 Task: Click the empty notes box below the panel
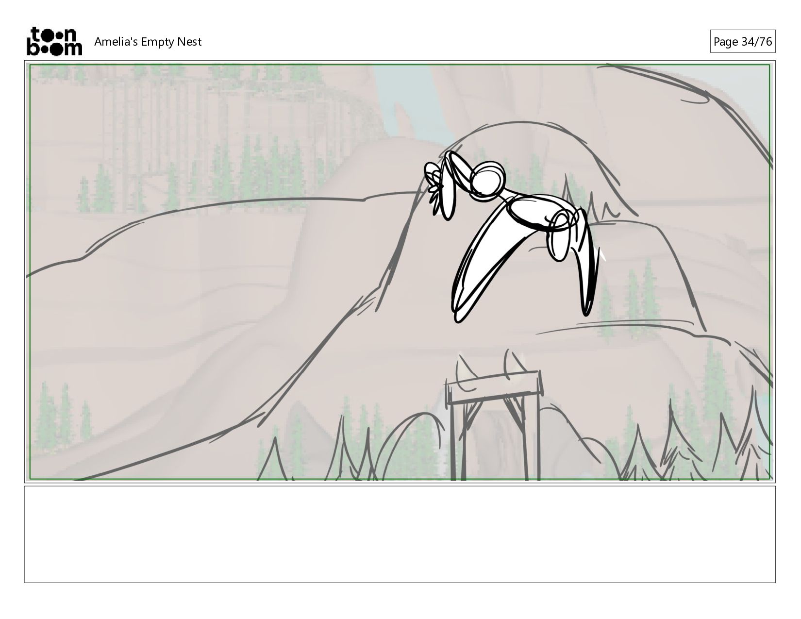400,534
